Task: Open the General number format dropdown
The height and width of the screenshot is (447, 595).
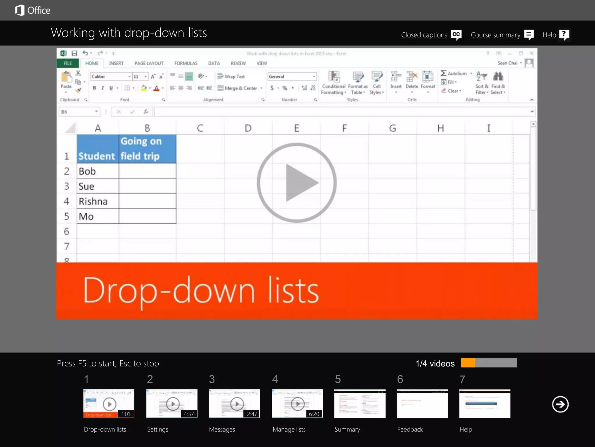Action: (x=314, y=76)
